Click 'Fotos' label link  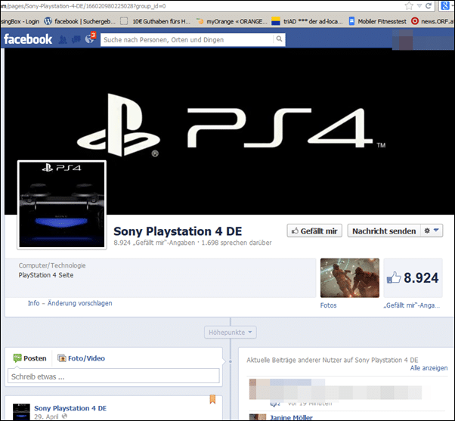point(328,305)
